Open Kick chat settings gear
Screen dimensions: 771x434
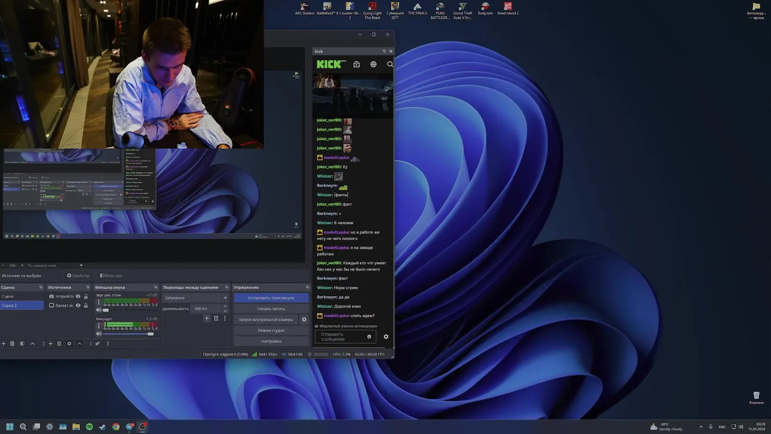[386, 337]
